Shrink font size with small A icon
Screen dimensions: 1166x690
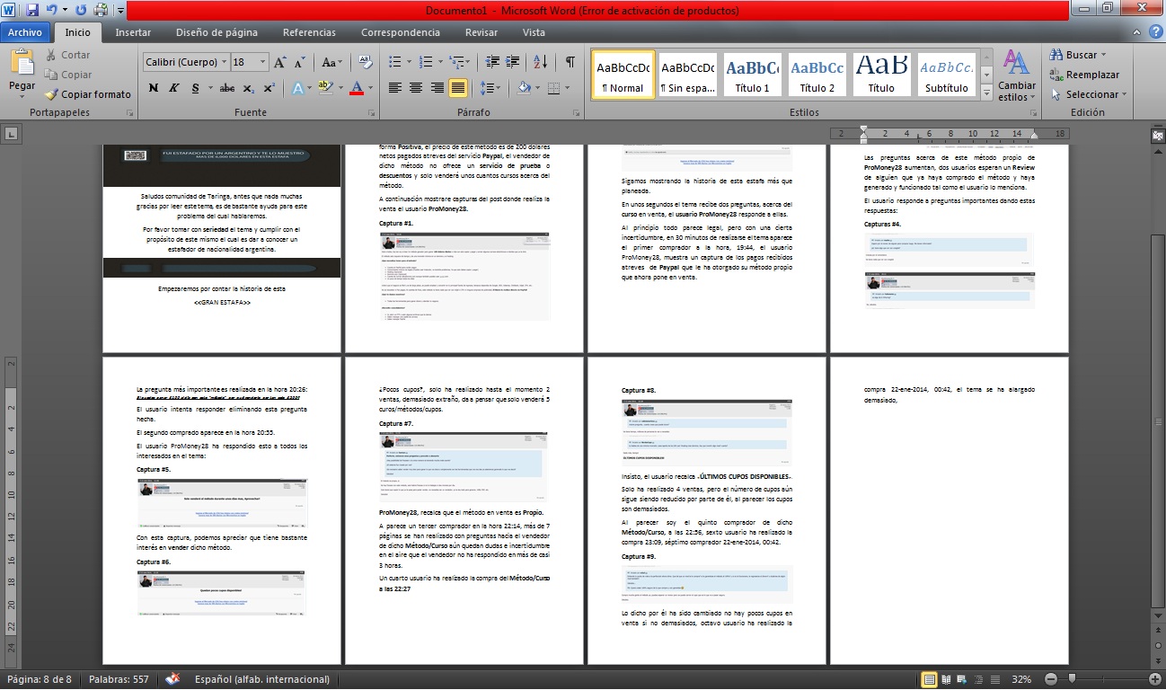point(299,63)
